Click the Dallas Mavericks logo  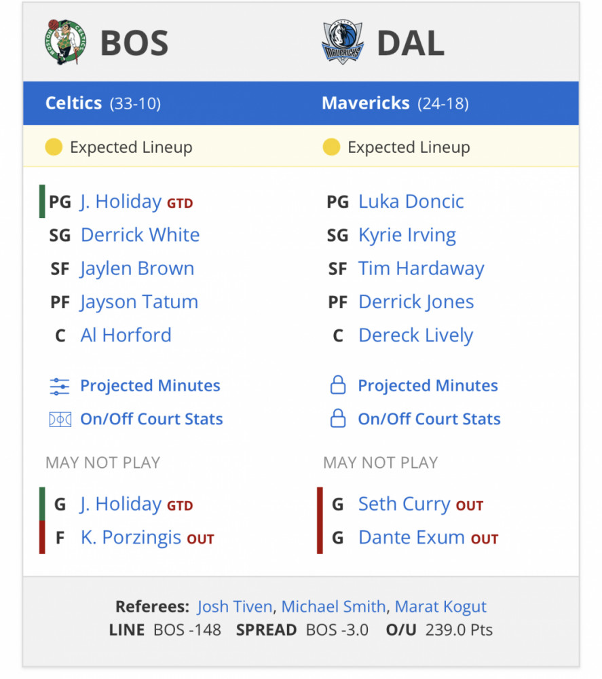click(342, 42)
